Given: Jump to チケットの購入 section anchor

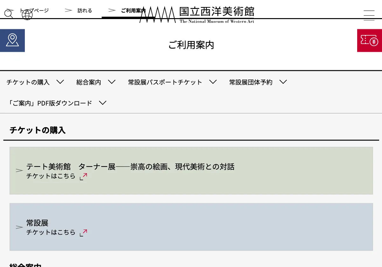Looking at the screenshot, I should coord(28,82).
